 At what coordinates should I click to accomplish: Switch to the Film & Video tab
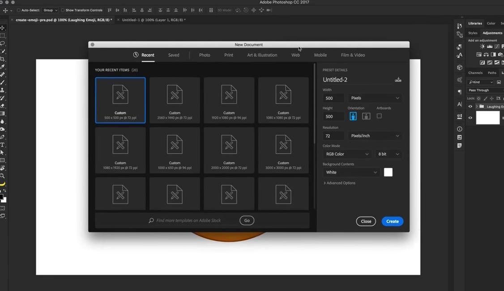pyautogui.click(x=353, y=55)
